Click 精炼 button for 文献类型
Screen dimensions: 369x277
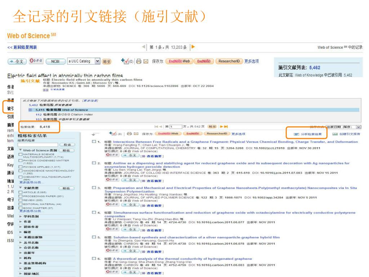click(x=66, y=188)
